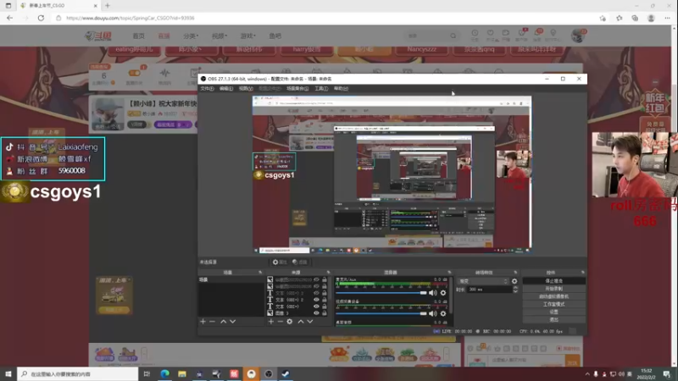Open the OBS 视图(V) menu
This screenshot has height=381, width=678.
tap(246, 89)
